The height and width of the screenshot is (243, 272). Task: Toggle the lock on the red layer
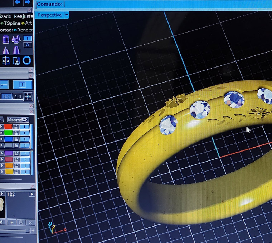(15, 127)
